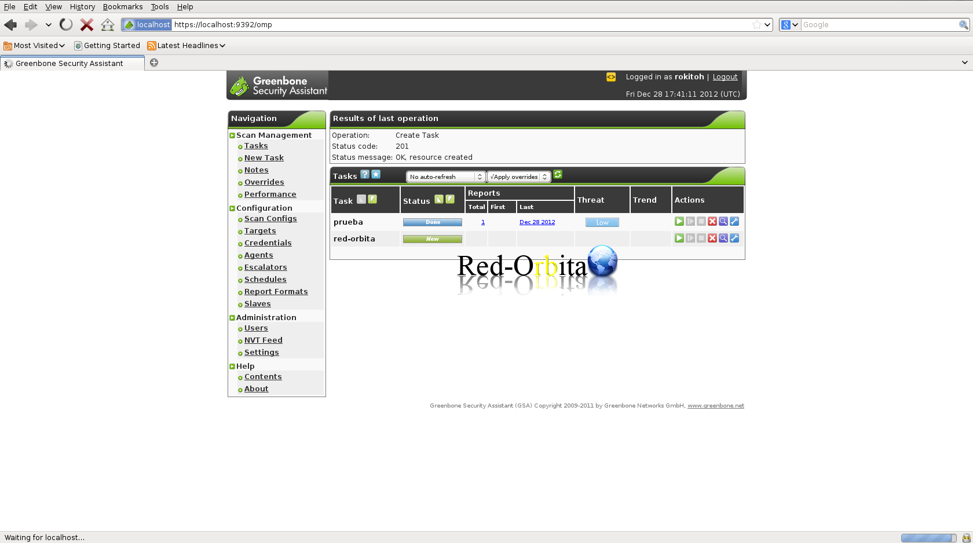Click the green refresh icon in the Tasks header
The image size is (973, 543).
tap(558, 174)
